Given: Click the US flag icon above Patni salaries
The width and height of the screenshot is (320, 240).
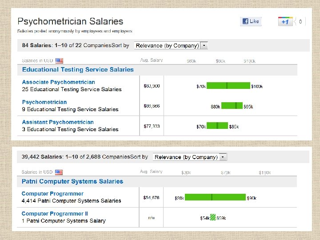Looking at the screenshot, I should [59, 172].
